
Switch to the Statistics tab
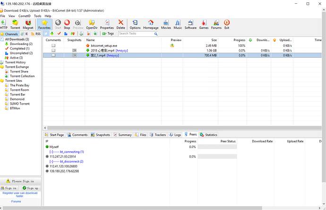[x=209, y=135]
